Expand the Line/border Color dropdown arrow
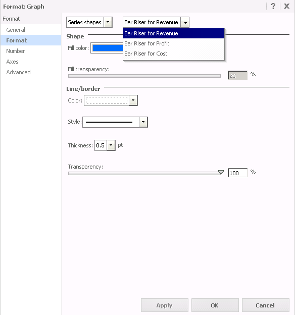The image size is (295, 315). 133,100
